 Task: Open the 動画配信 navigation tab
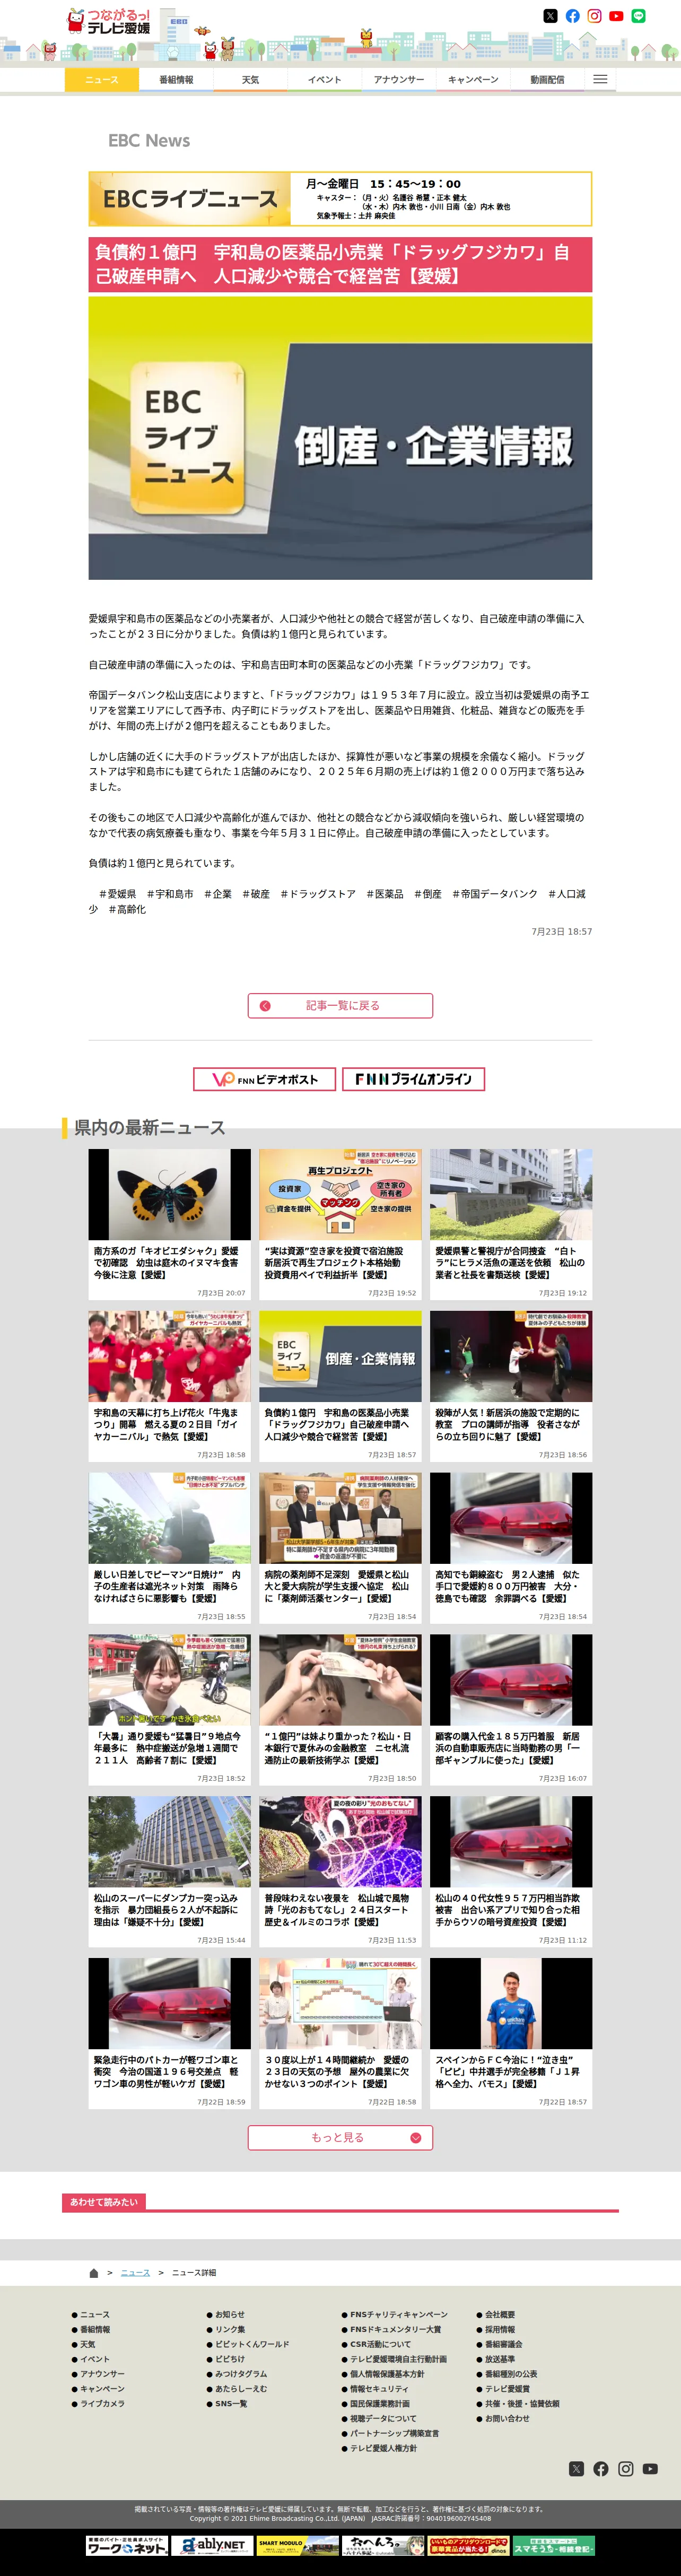click(547, 79)
